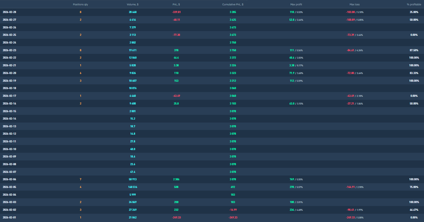Click the 2026-02-01 date cell
This screenshot has height=222, width=424.
point(9,218)
